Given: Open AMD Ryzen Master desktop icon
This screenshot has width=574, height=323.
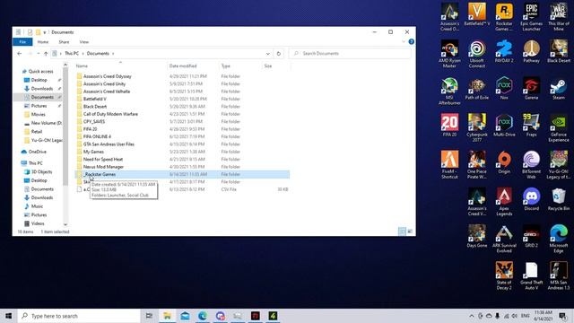Looking at the screenshot, I should pos(449,54).
